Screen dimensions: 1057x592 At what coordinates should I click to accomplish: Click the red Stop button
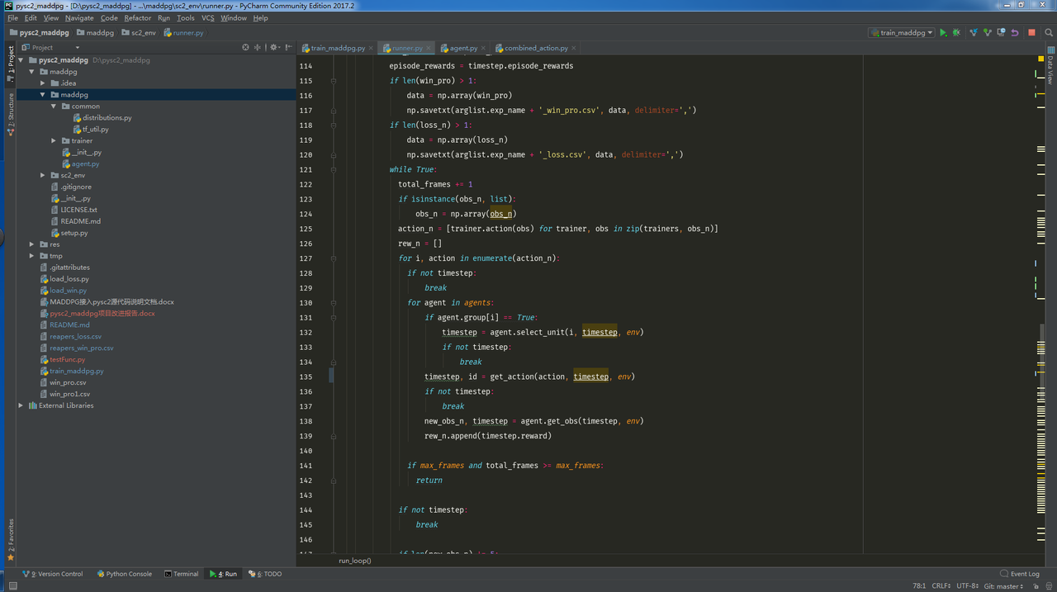1031,33
